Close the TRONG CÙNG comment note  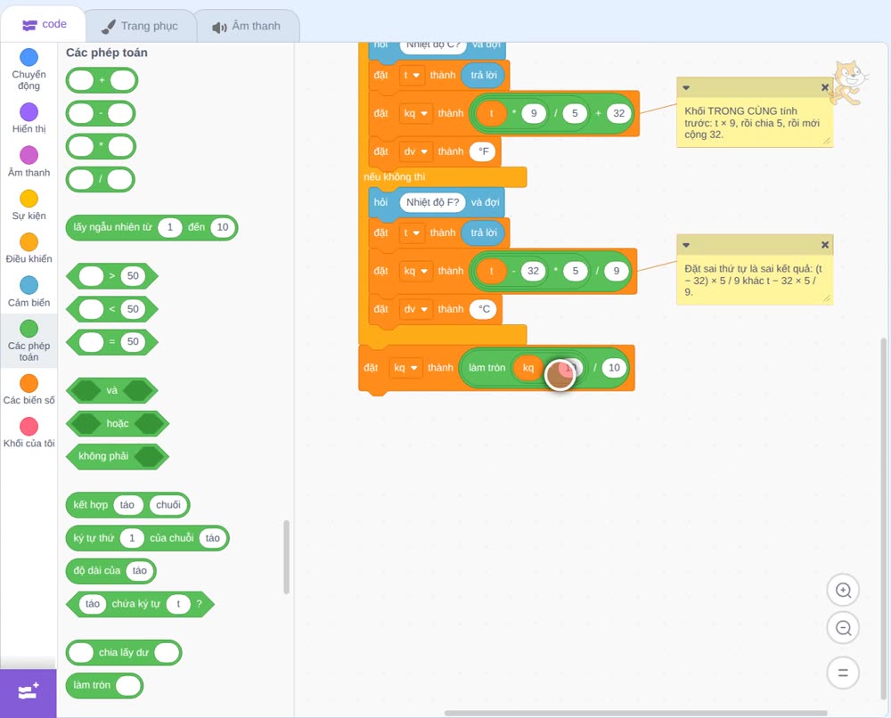coord(824,87)
